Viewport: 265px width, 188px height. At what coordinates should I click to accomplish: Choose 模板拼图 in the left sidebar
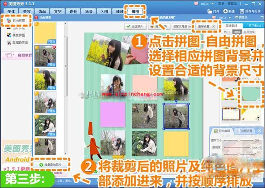[16, 35]
